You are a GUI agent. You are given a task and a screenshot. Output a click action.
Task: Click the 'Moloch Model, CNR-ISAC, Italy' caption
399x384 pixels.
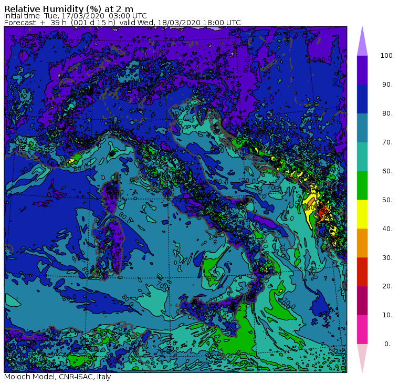click(58, 377)
